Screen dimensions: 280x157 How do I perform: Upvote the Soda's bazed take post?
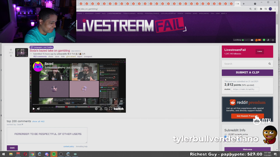coord(11,50)
